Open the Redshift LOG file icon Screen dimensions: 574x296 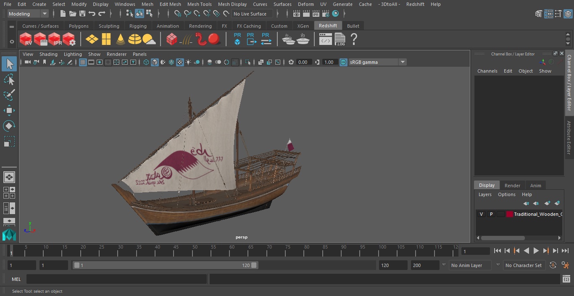[340, 39]
